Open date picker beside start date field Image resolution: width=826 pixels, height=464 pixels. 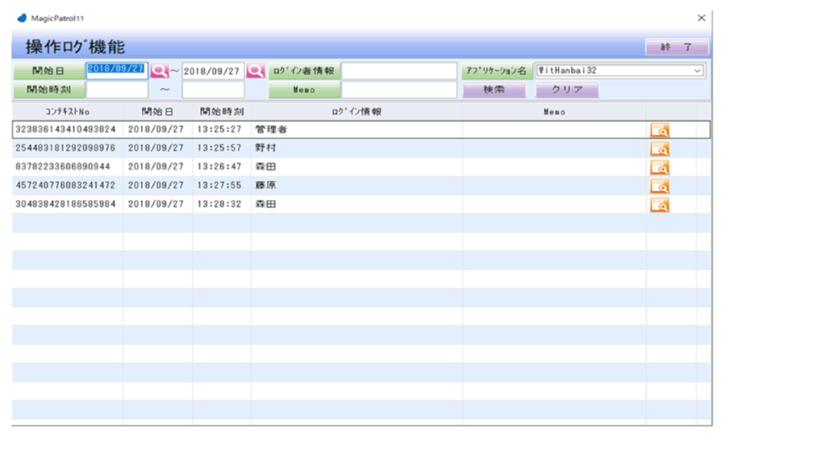tap(159, 71)
